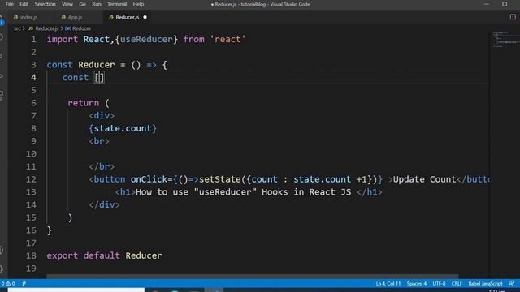This screenshot has width=520, height=292.
Task: Click the 'return' keyword on line 6
Action: coord(83,103)
